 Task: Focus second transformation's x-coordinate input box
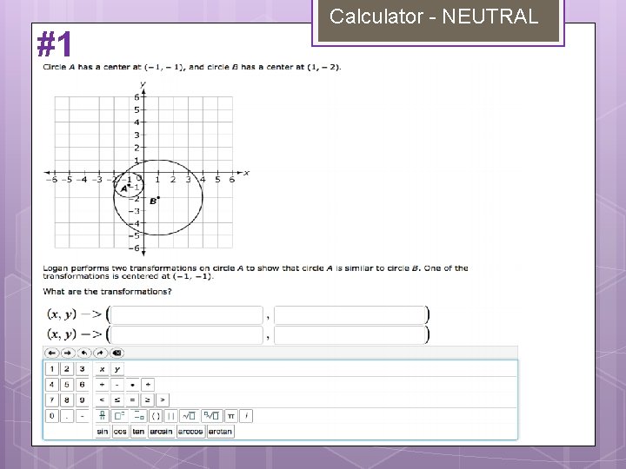(187, 335)
